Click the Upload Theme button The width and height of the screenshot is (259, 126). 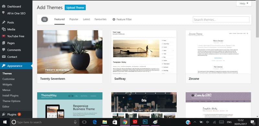pyautogui.click(x=75, y=7)
